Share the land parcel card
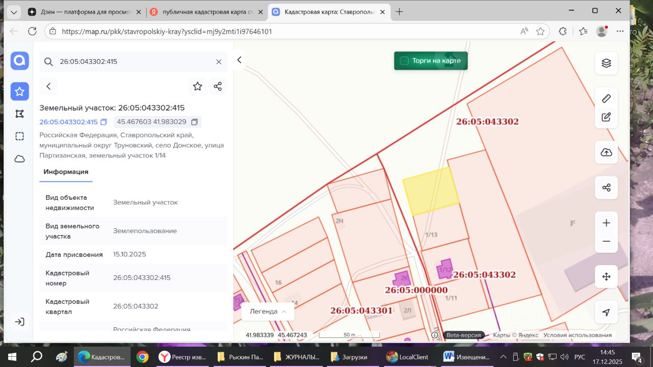This screenshot has width=653, height=367. coord(218,86)
